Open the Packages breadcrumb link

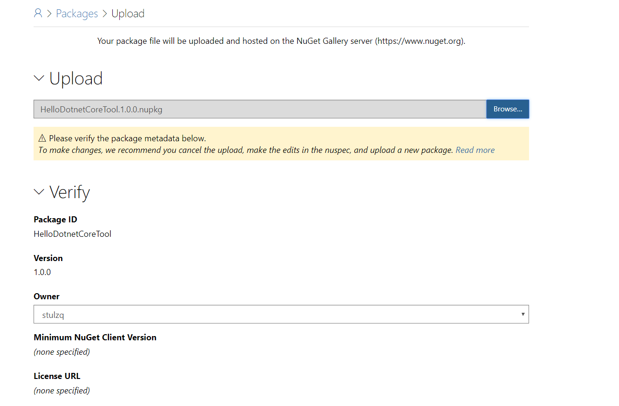(77, 14)
